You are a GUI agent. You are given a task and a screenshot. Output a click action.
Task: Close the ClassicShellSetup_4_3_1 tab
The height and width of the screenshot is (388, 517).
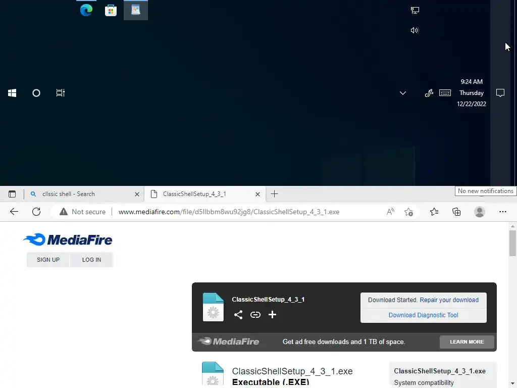click(x=258, y=195)
